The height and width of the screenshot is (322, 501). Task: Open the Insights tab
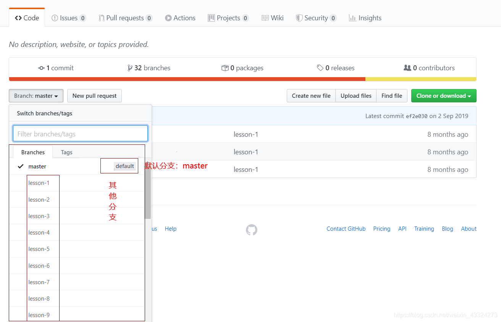click(x=365, y=18)
